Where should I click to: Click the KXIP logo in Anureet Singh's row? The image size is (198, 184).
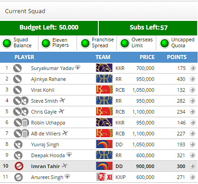pos(105,177)
